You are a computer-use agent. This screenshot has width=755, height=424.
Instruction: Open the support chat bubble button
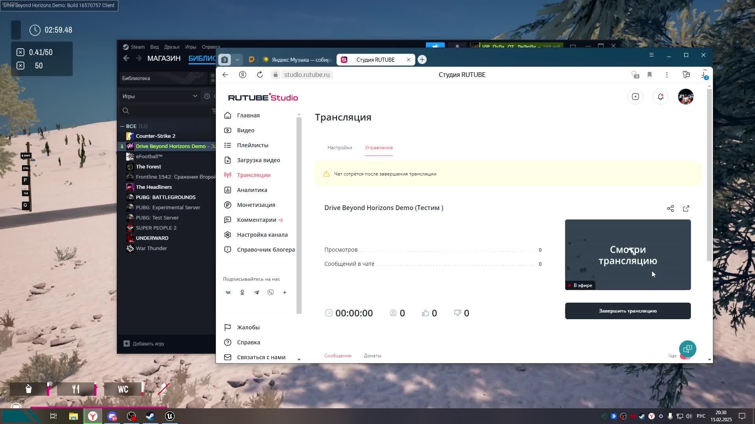point(687,349)
